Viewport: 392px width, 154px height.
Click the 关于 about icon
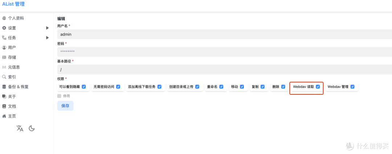click(x=4, y=97)
